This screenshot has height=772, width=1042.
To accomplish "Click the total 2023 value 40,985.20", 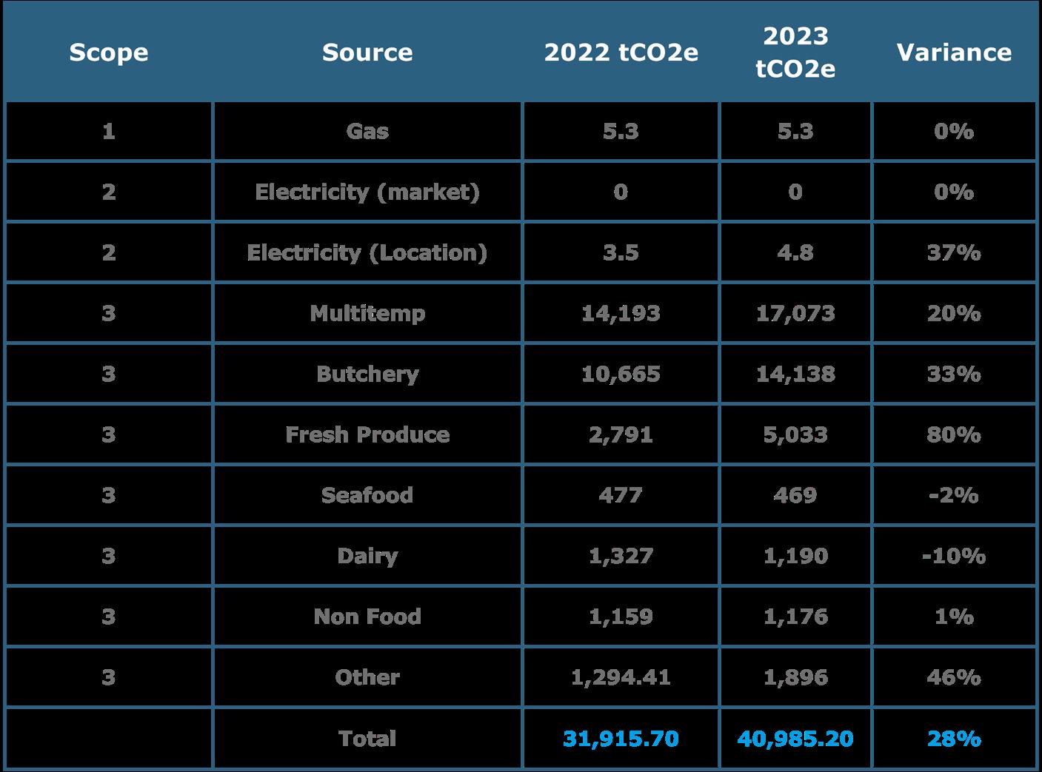I will pos(795,738).
